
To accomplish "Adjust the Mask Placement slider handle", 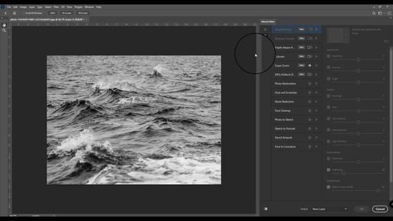I will click(359, 162).
